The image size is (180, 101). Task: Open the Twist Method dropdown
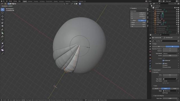(x=170, y=54)
